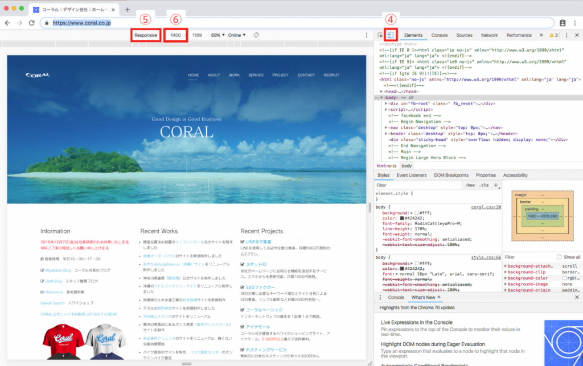Image resolution: width=583 pixels, height=366 pixels.
Task: Expand background-attachment computed property
Action: pyautogui.click(x=506, y=266)
